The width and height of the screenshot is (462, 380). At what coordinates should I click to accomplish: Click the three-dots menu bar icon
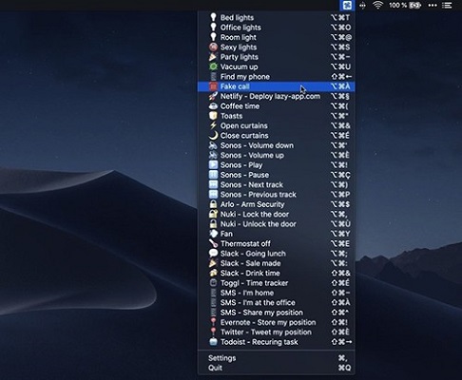pos(433,6)
